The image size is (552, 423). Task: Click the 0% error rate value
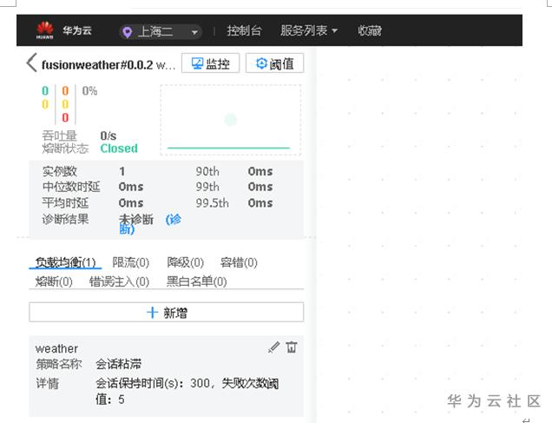tap(89, 91)
